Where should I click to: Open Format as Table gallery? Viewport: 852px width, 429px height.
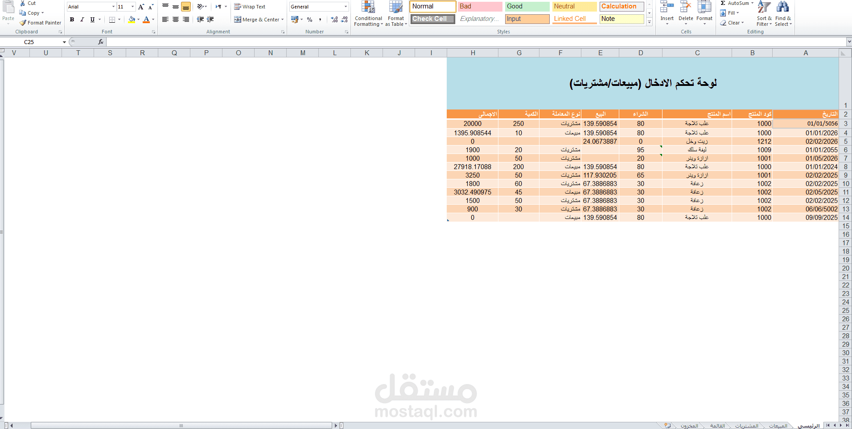click(396, 14)
